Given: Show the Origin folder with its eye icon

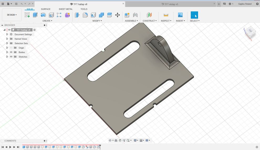Looking at the screenshot, I should [x=11, y=48].
